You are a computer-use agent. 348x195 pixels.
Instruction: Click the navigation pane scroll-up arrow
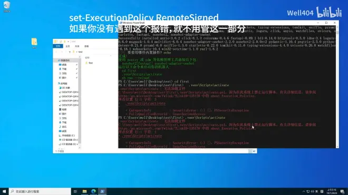80,57
